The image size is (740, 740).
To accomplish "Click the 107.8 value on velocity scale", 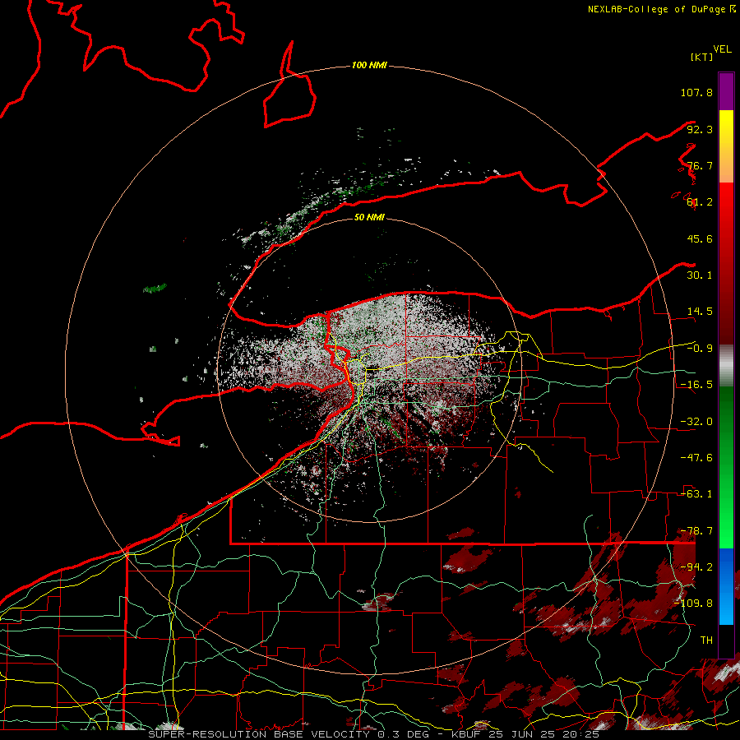I will pyautogui.click(x=696, y=92).
